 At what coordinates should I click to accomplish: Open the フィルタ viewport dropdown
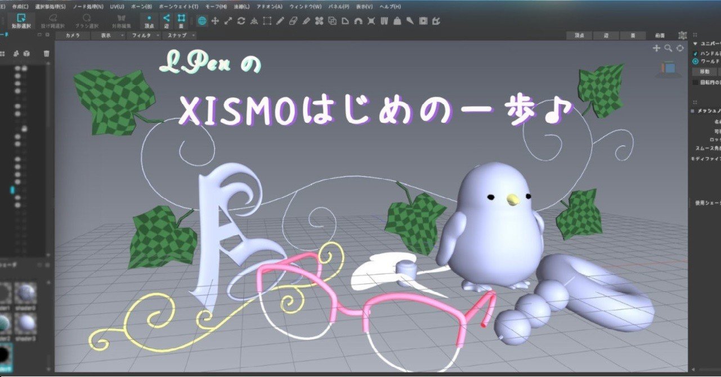click(143, 35)
